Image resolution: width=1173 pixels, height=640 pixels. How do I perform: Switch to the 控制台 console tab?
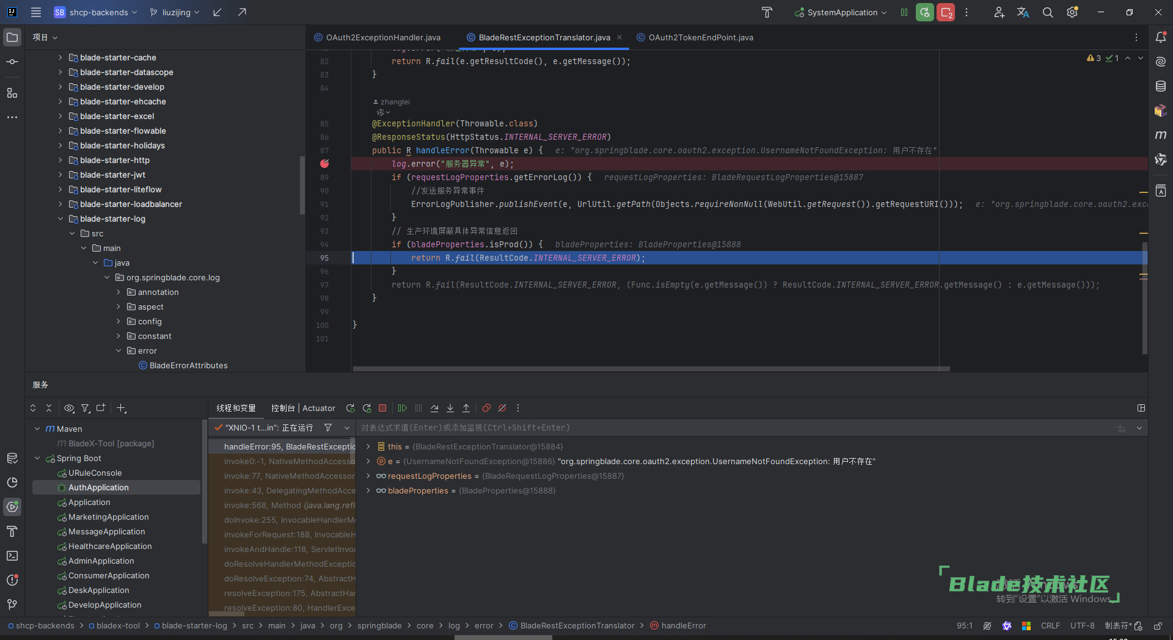click(283, 408)
